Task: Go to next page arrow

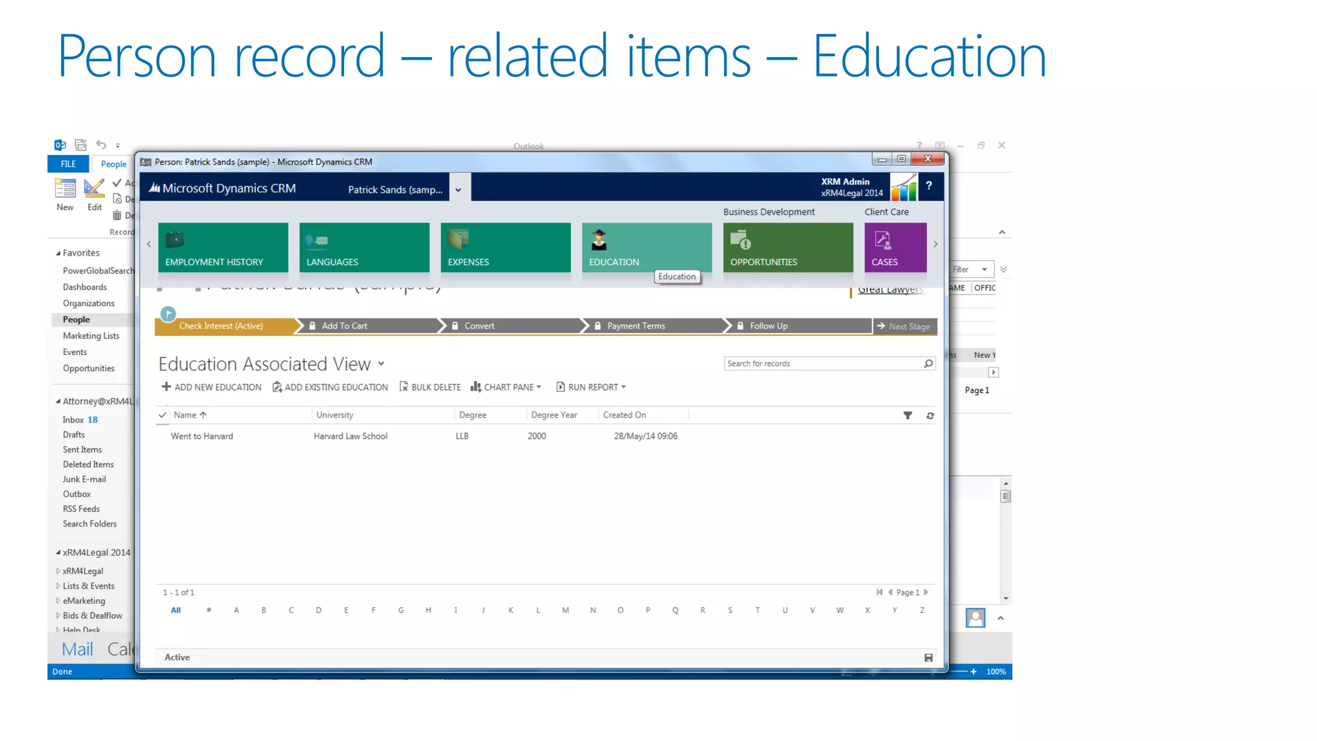Action: 926,592
